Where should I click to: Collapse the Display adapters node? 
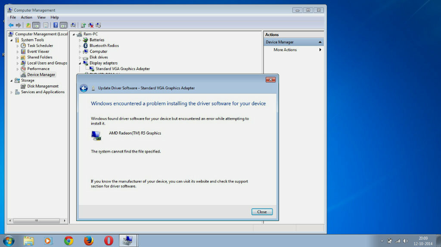click(x=80, y=63)
